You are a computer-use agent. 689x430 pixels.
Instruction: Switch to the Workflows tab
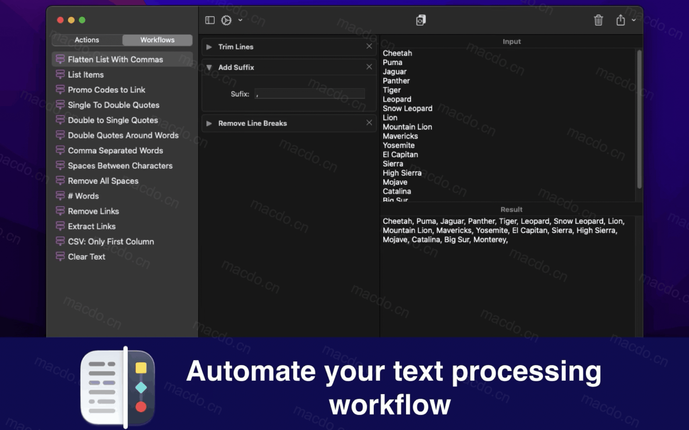[x=157, y=40]
